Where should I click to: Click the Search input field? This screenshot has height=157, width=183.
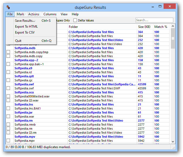pyautogui.click(x=154, y=20)
